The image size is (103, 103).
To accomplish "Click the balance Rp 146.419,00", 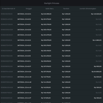I will click(x=46, y=93).
